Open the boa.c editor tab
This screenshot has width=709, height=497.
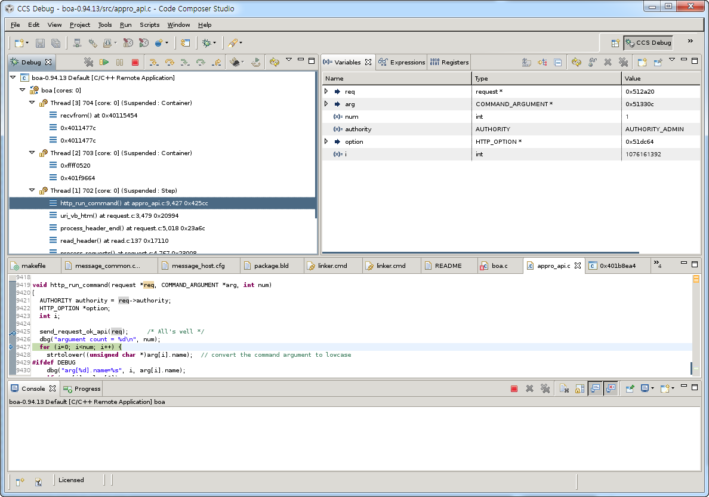pos(500,266)
